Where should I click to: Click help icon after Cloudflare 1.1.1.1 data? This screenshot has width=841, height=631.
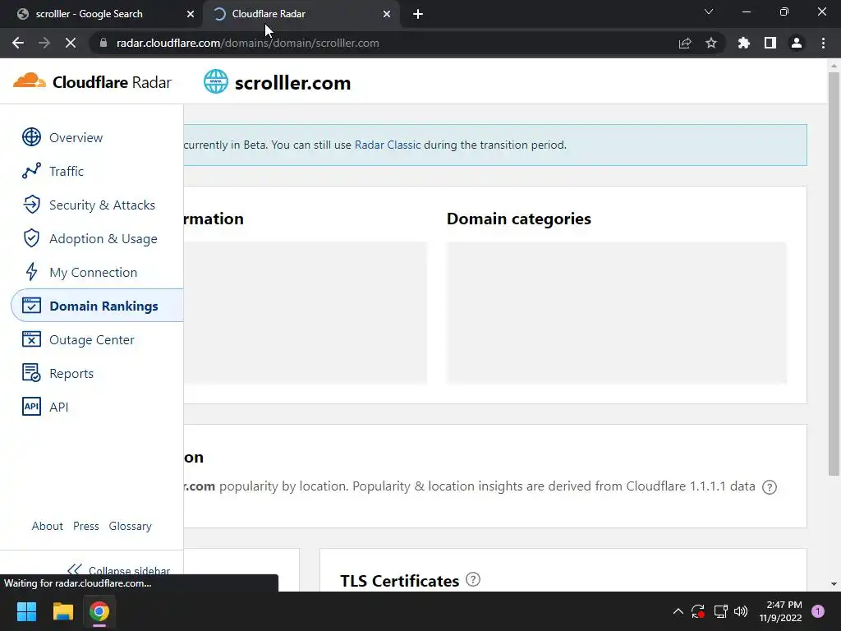click(769, 486)
